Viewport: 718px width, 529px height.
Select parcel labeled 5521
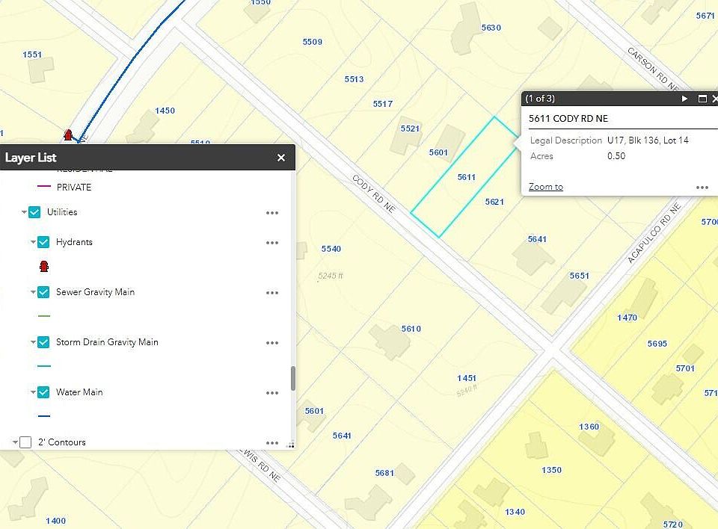tap(411, 129)
